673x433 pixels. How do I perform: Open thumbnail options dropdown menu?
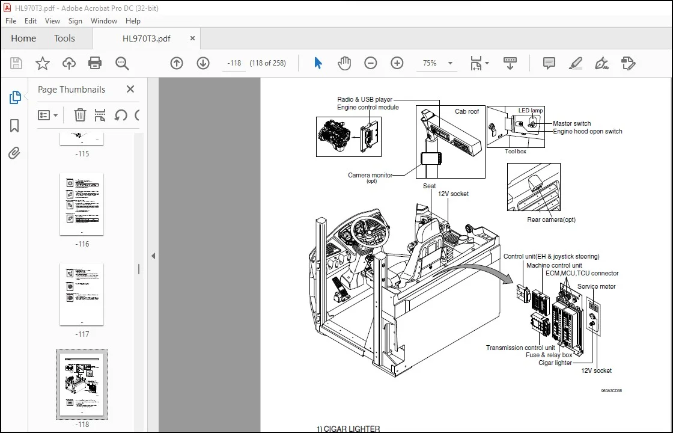coord(47,115)
